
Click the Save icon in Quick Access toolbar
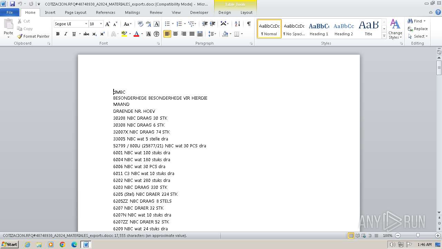click(x=12, y=4)
